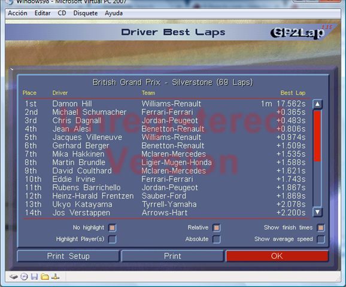
Task: Select the Jos Verstappen row
Action: click(x=165, y=213)
